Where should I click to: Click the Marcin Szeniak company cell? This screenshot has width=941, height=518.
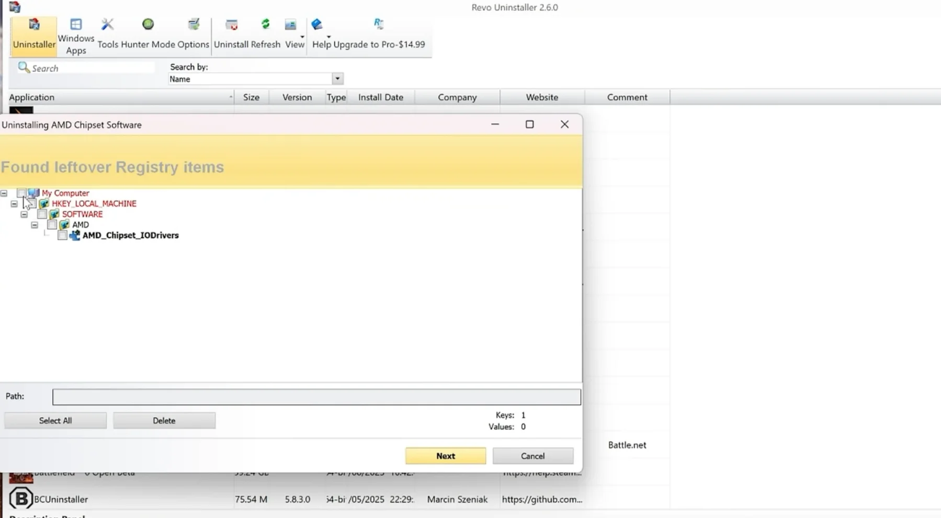coord(457,499)
